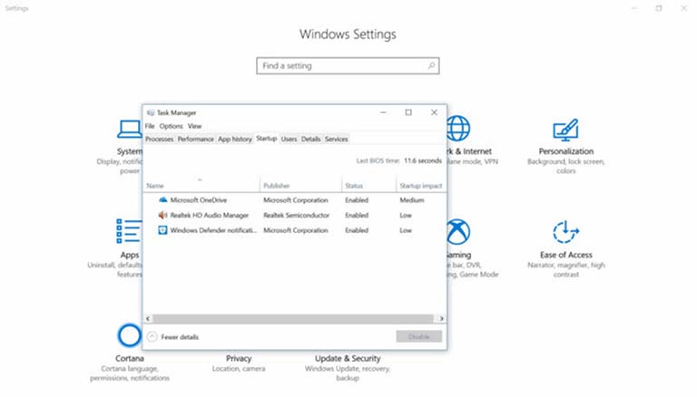Close the Task Manager window
The image size is (697, 397).
pyautogui.click(x=435, y=112)
